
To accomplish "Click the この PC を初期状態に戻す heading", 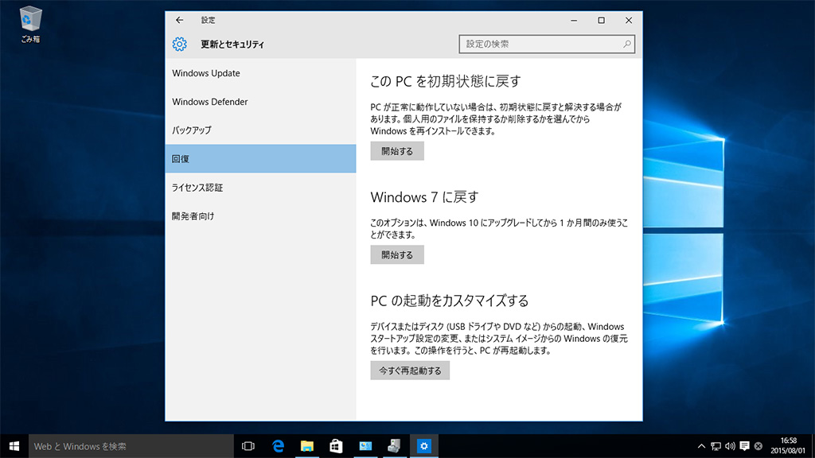I will coord(446,82).
